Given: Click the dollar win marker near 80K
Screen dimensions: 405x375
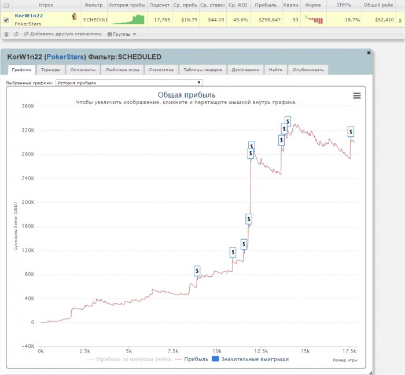Looking at the screenshot, I should coord(197,271).
